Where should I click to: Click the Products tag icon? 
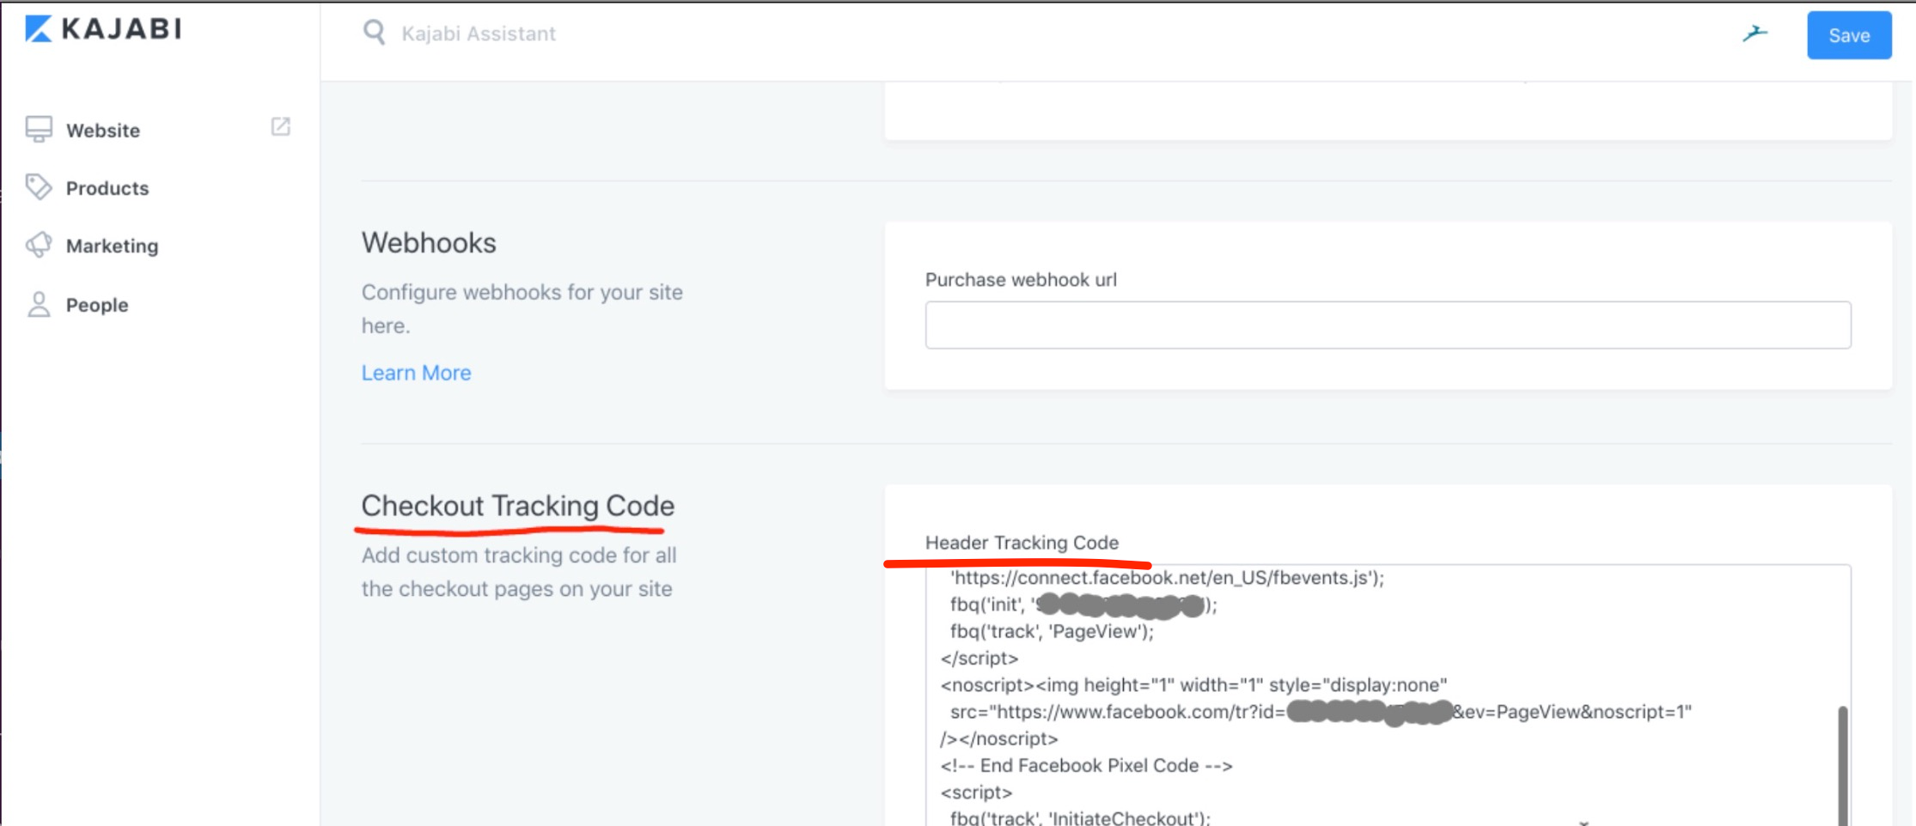click(x=39, y=187)
